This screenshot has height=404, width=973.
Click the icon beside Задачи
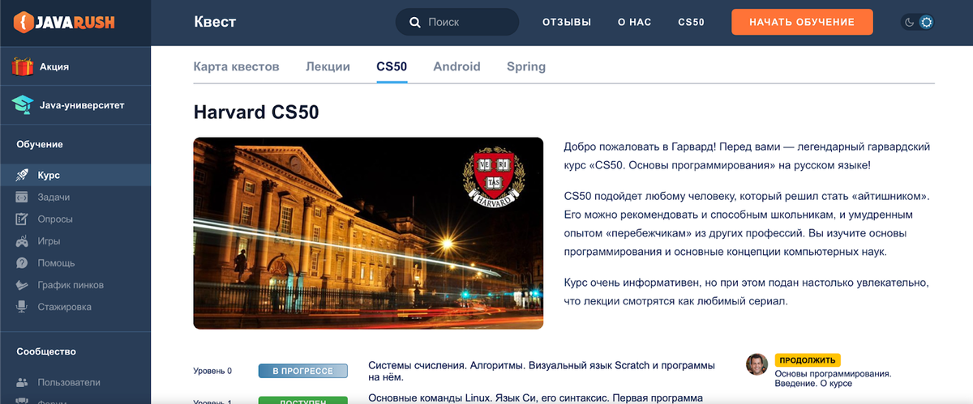[22, 197]
